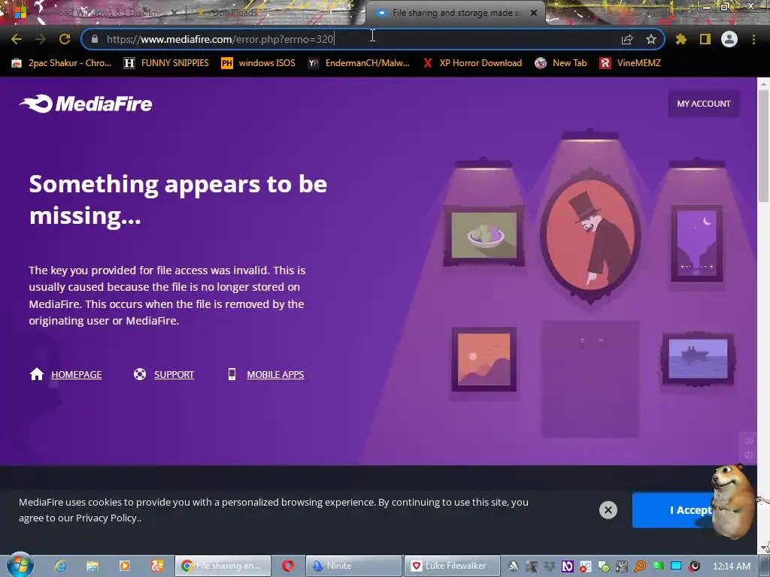The height and width of the screenshot is (577, 770).
Task: Share this page via share icon
Action: coord(627,39)
